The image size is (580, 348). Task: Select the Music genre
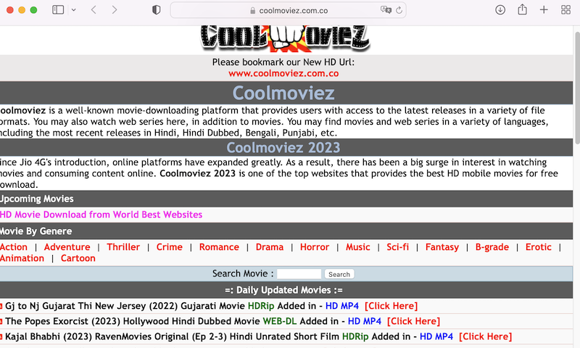click(357, 247)
